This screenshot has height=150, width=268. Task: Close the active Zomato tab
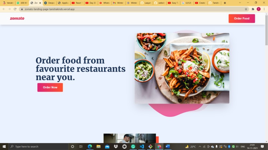[x=40, y=3]
